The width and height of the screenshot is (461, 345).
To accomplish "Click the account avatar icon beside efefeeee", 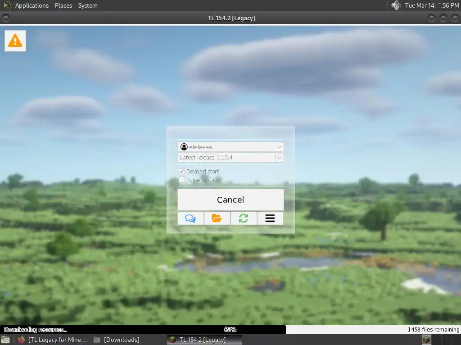I will (184, 147).
